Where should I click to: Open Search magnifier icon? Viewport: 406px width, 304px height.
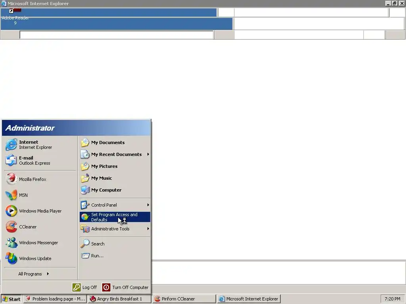[x=85, y=244]
